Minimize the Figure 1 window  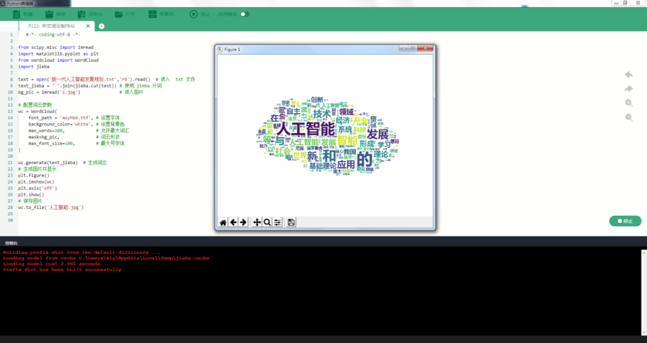404,48
